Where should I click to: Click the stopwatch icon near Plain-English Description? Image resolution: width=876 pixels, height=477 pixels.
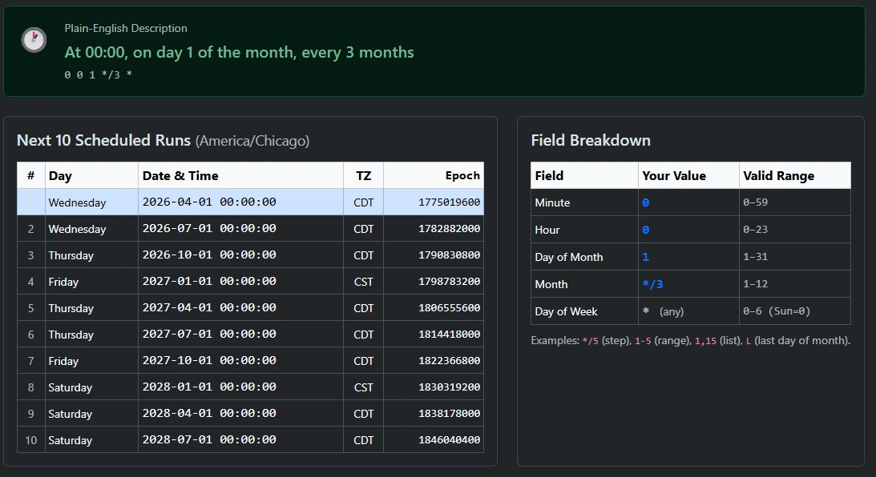click(x=34, y=40)
